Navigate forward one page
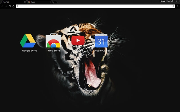Viewport: 180px width, 112px height. click(x=6, y=6)
